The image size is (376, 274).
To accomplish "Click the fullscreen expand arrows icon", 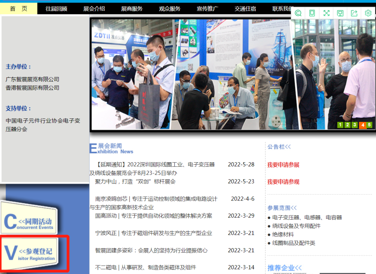I will (x=326, y=13).
